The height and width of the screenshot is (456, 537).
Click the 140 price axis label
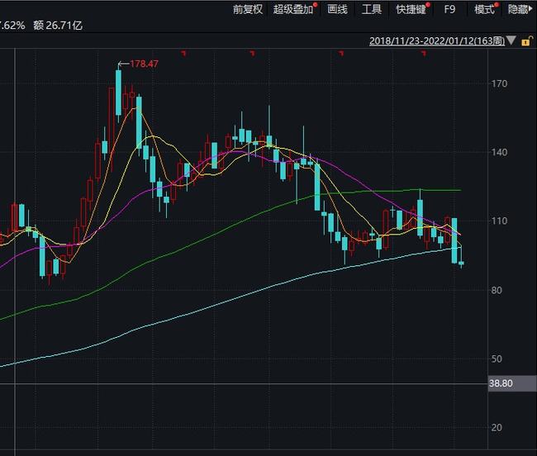(499, 152)
